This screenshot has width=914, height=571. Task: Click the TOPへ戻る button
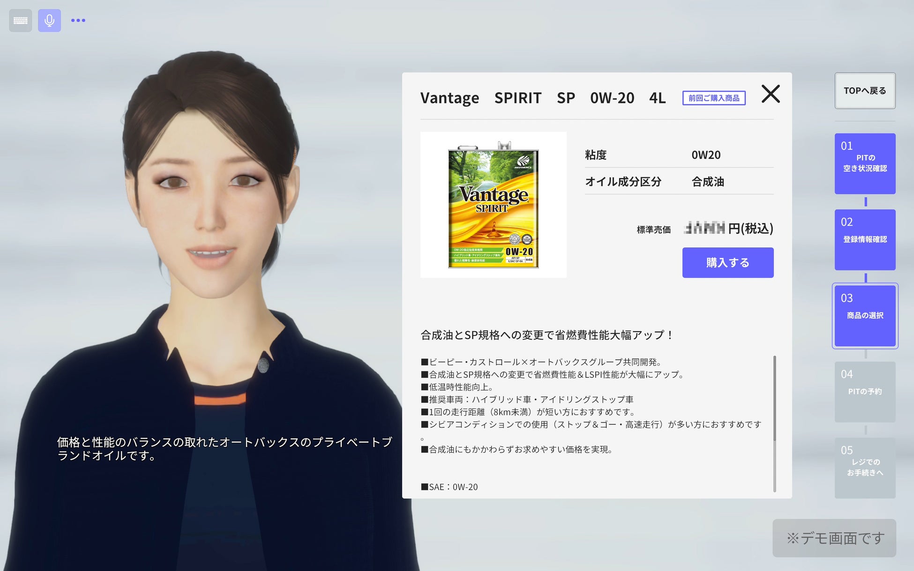click(x=864, y=91)
